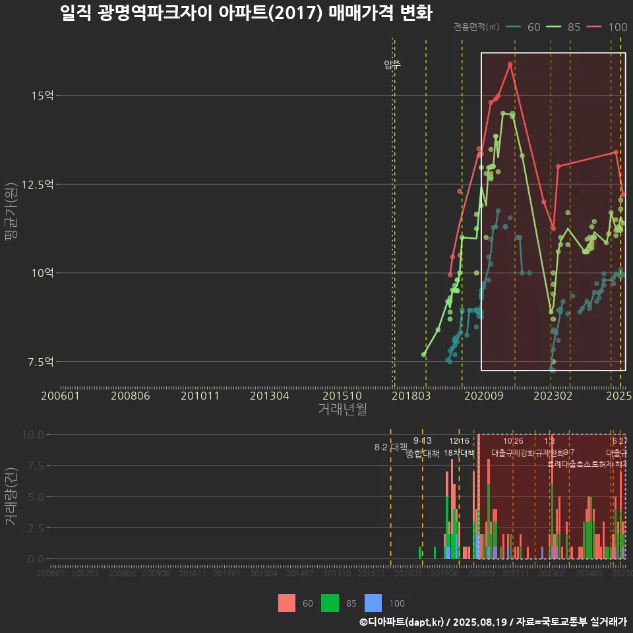Click '200703' on the volume chart x-axis
Image resolution: width=633 pixels, height=633 pixels.
(85, 573)
